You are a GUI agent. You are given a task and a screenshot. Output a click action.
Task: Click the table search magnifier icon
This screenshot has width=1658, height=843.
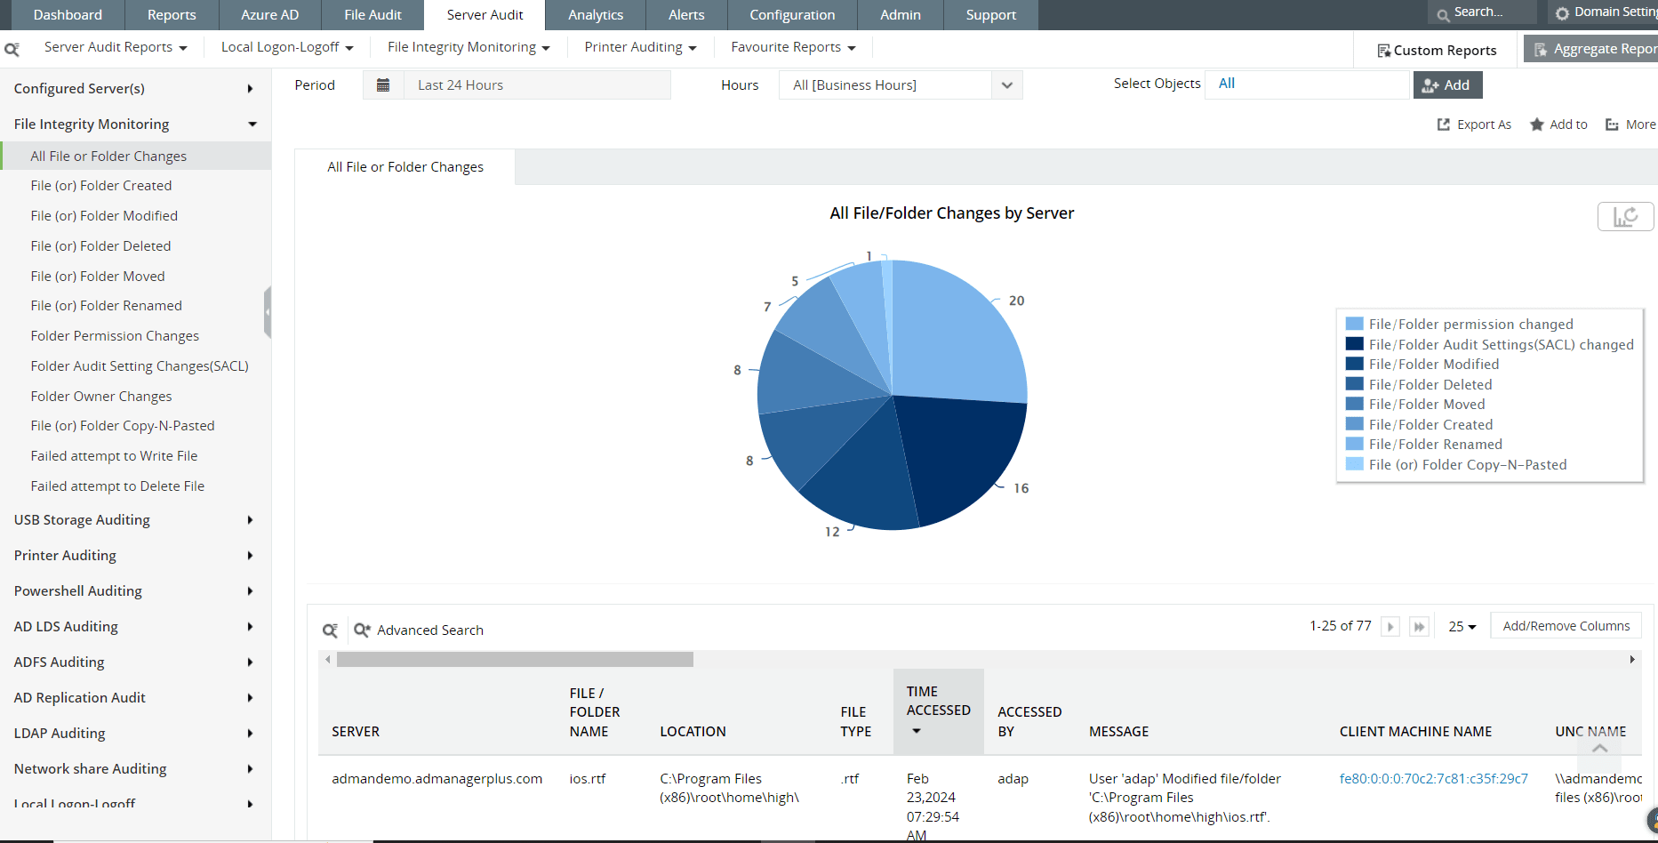330,630
